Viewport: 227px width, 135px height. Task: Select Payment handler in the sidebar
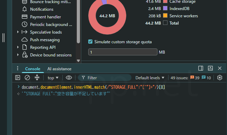pyautogui.click(x=45, y=17)
